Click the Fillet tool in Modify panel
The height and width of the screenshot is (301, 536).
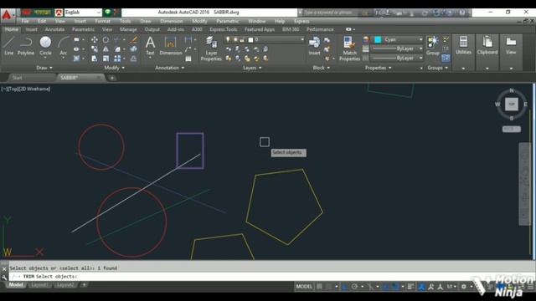[117, 49]
